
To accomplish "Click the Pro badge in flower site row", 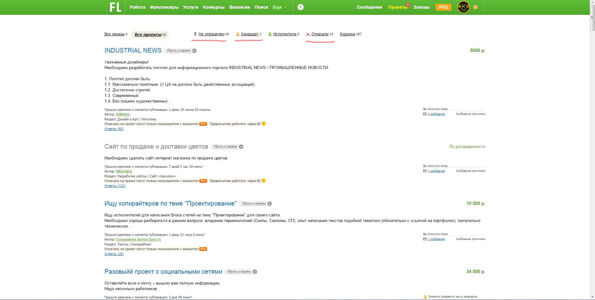I will (203, 181).
